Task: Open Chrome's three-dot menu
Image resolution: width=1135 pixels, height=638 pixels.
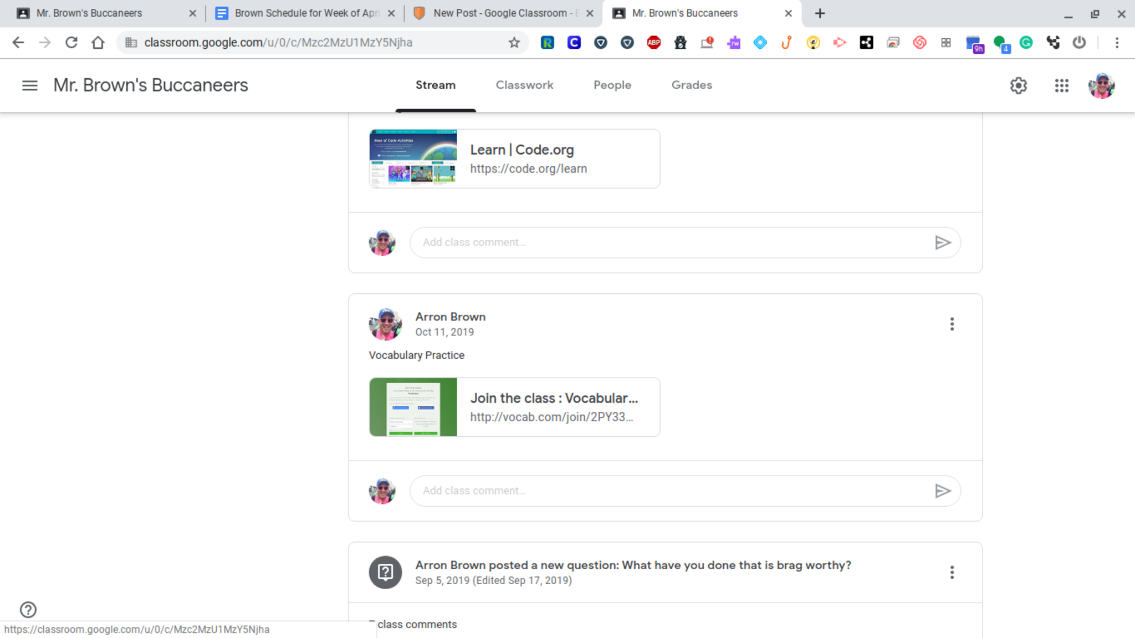Action: [1117, 43]
